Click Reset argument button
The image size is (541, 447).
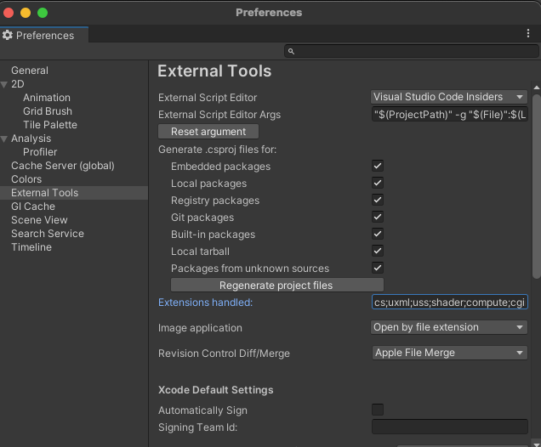[x=208, y=132]
